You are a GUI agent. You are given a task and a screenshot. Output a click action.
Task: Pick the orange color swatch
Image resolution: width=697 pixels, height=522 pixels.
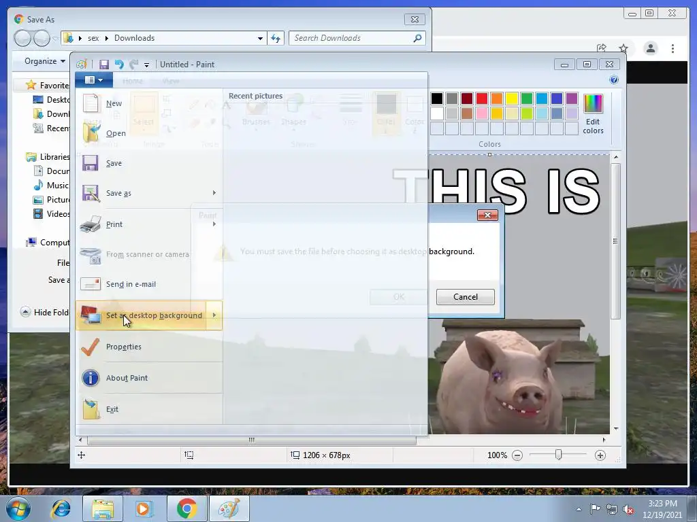click(x=497, y=99)
